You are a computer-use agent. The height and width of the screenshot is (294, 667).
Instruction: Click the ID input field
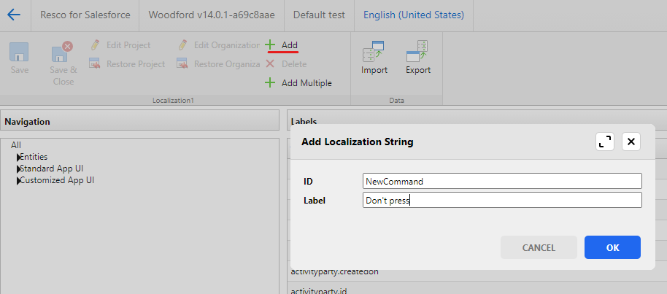[502, 181]
